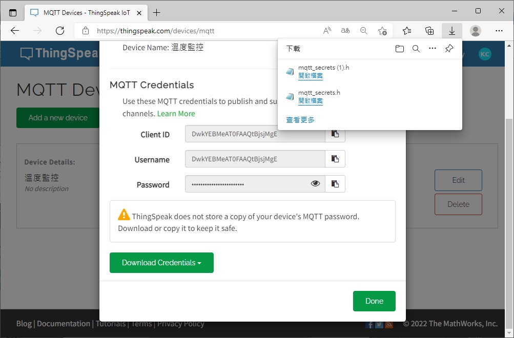Click the browser Downloads toolbar icon
514x338 pixels.
coord(451,31)
